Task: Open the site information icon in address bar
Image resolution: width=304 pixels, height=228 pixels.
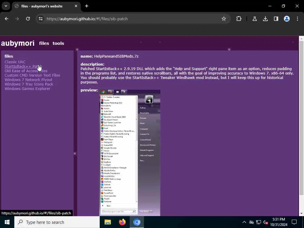Action: [40, 19]
